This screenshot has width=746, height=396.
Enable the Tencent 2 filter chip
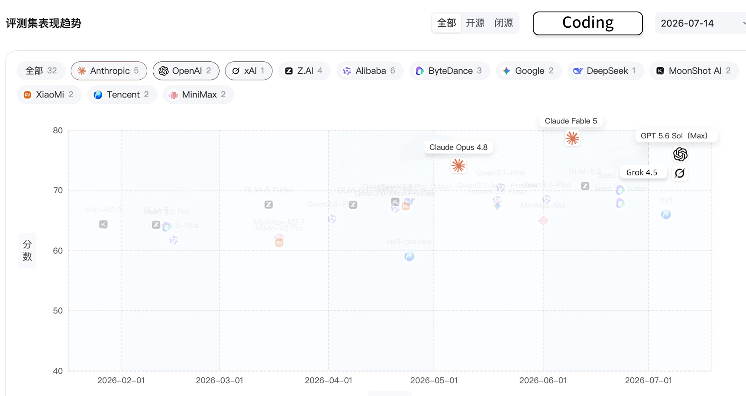122,95
